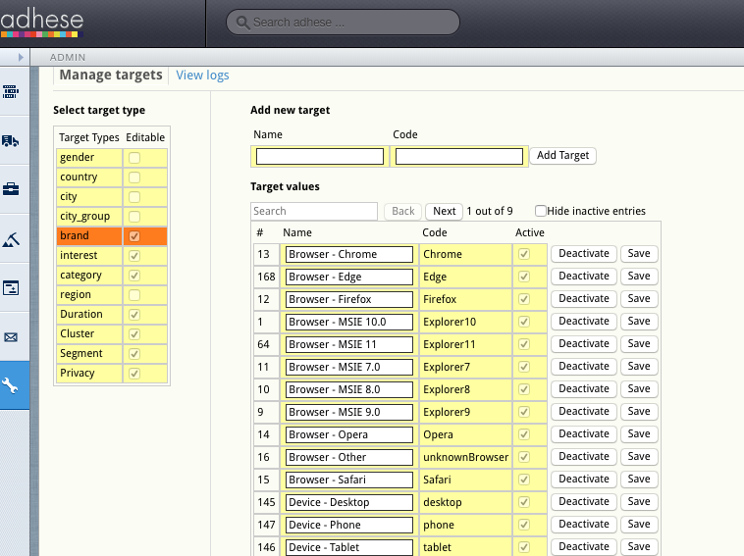Click the Add Target button

coord(562,156)
